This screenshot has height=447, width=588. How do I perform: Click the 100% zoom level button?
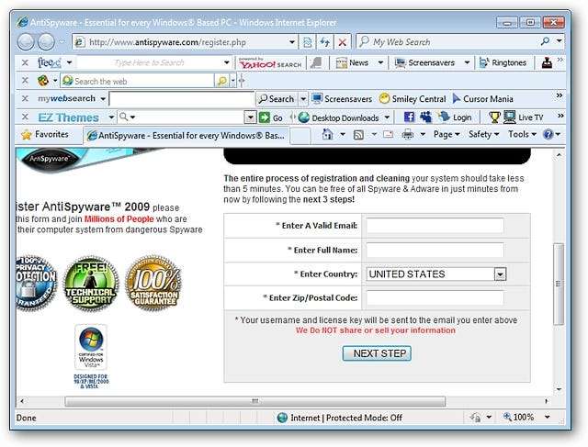point(518,417)
